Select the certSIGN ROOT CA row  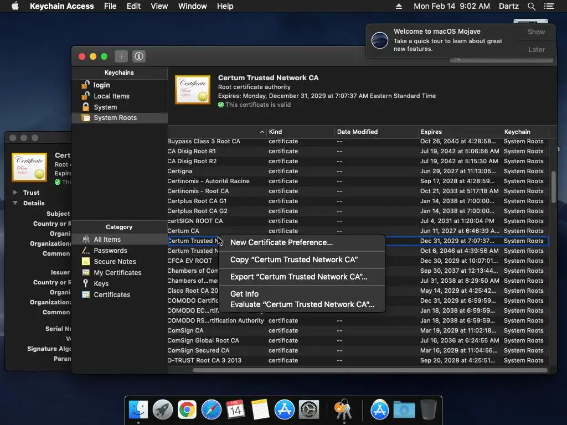tap(358, 221)
